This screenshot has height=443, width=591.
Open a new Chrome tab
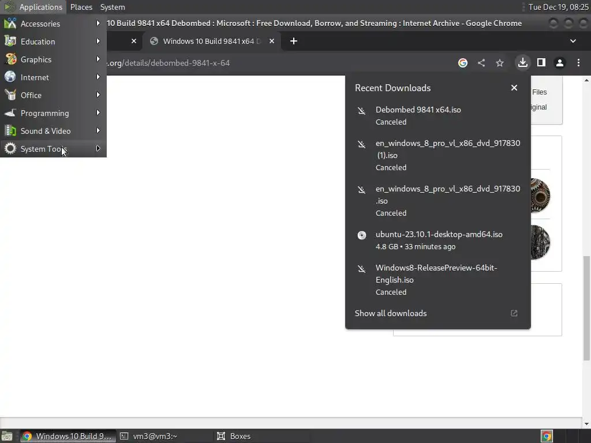[294, 41]
